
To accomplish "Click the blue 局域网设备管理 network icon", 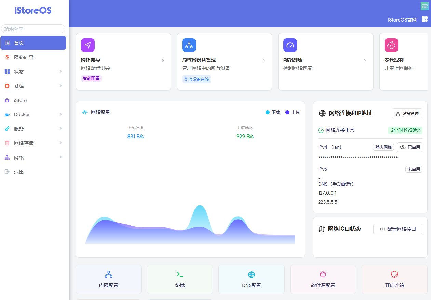I will tap(189, 45).
